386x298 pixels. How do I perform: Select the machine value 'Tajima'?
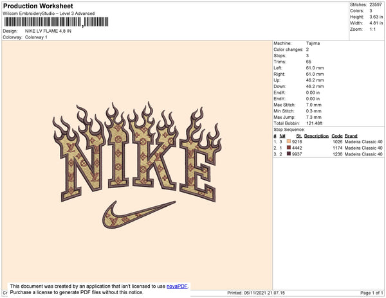313,43
